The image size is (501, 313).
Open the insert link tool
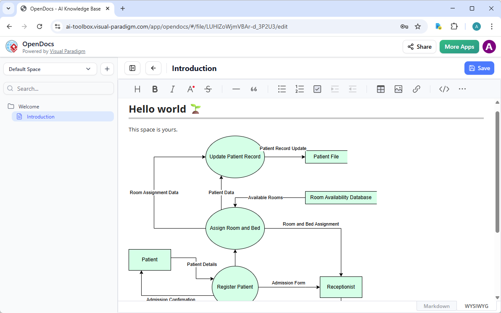tap(417, 89)
